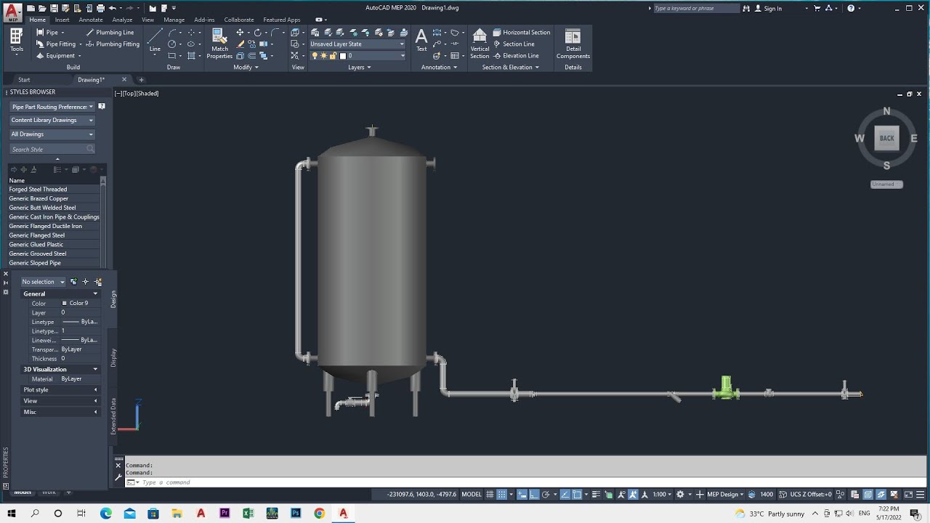Open the Design tab of Properties palette
Screen dimensions: 930x523
click(113, 299)
